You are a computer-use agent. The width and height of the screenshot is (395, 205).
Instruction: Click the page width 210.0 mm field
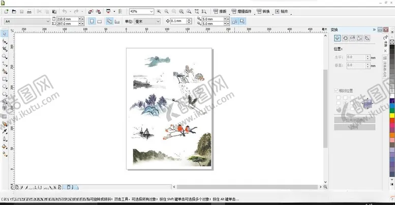point(67,19)
